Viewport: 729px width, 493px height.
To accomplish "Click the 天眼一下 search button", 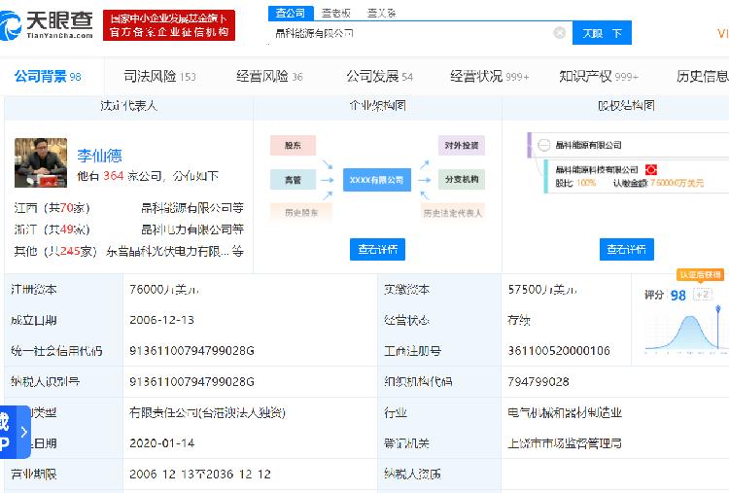I will [x=602, y=33].
